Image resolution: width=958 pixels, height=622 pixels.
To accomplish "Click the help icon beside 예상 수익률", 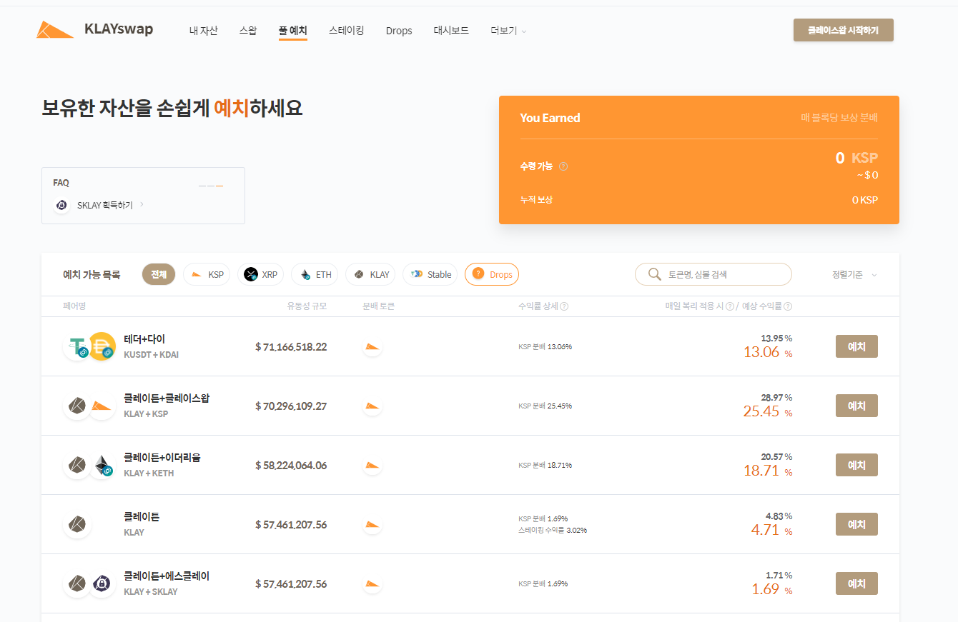I will [x=788, y=306].
